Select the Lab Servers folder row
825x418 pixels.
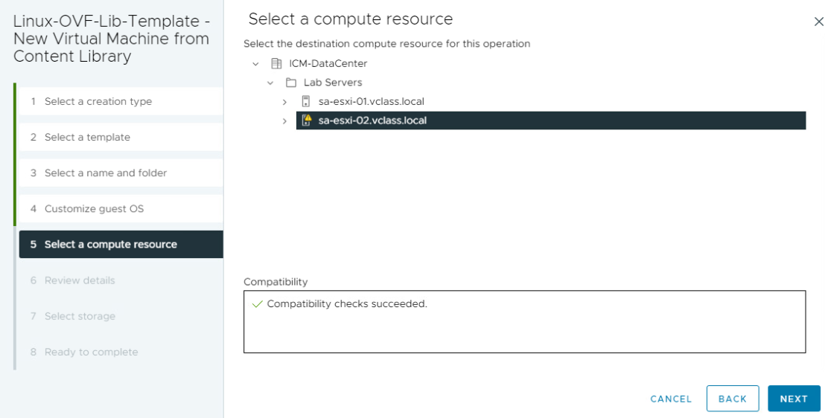pos(333,83)
